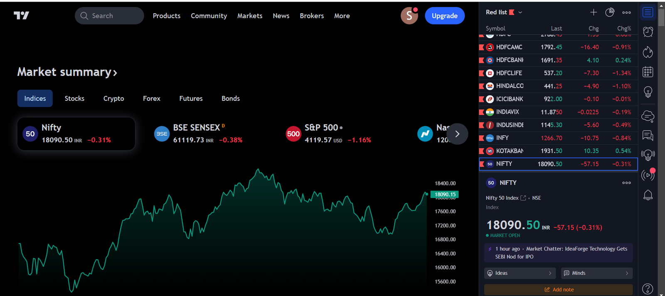Open Red list three-dots menu
Image resolution: width=665 pixels, height=296 pixels.
point(626,12)
